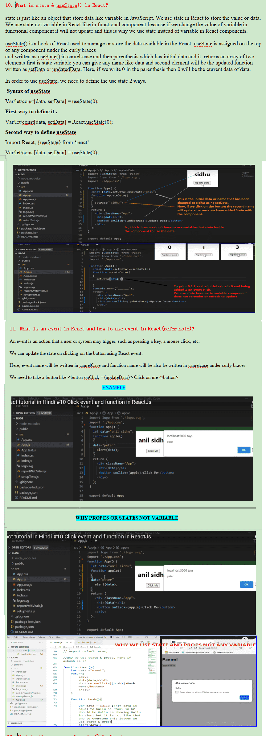Click Update Data button under the '3' preview
This screenshot has width=270, height=738.
[237, 255]
